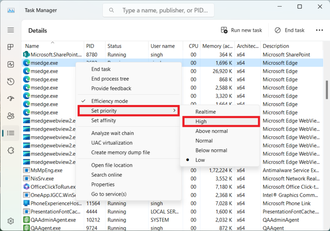Select the Details page icon
This screenshot has height=231, width=330.
pyautogui.click(x=11, y=133)
